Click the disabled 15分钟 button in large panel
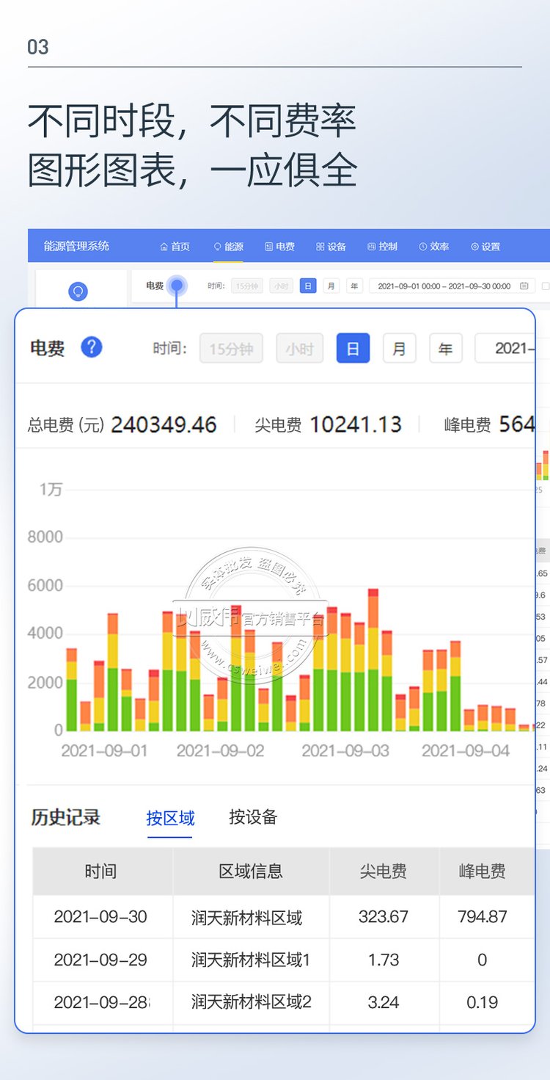Image resolution: width=550 pixels, height=1080 pixels. click(x=231, y=349)
